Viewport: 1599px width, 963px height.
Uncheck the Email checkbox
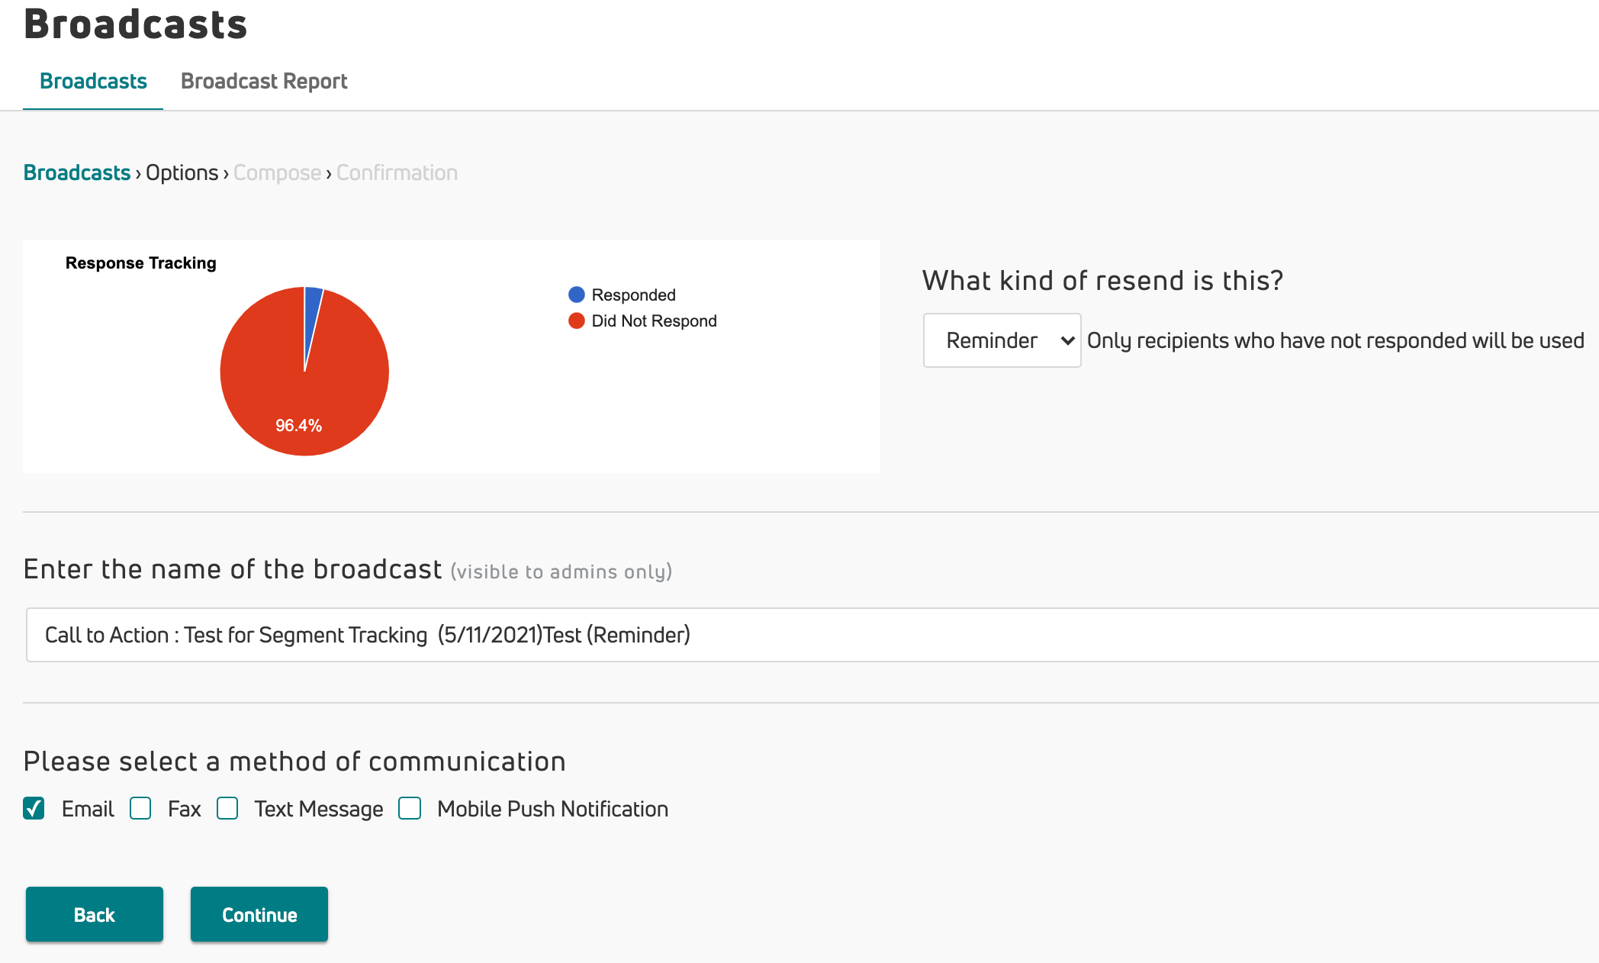[34, 808]
